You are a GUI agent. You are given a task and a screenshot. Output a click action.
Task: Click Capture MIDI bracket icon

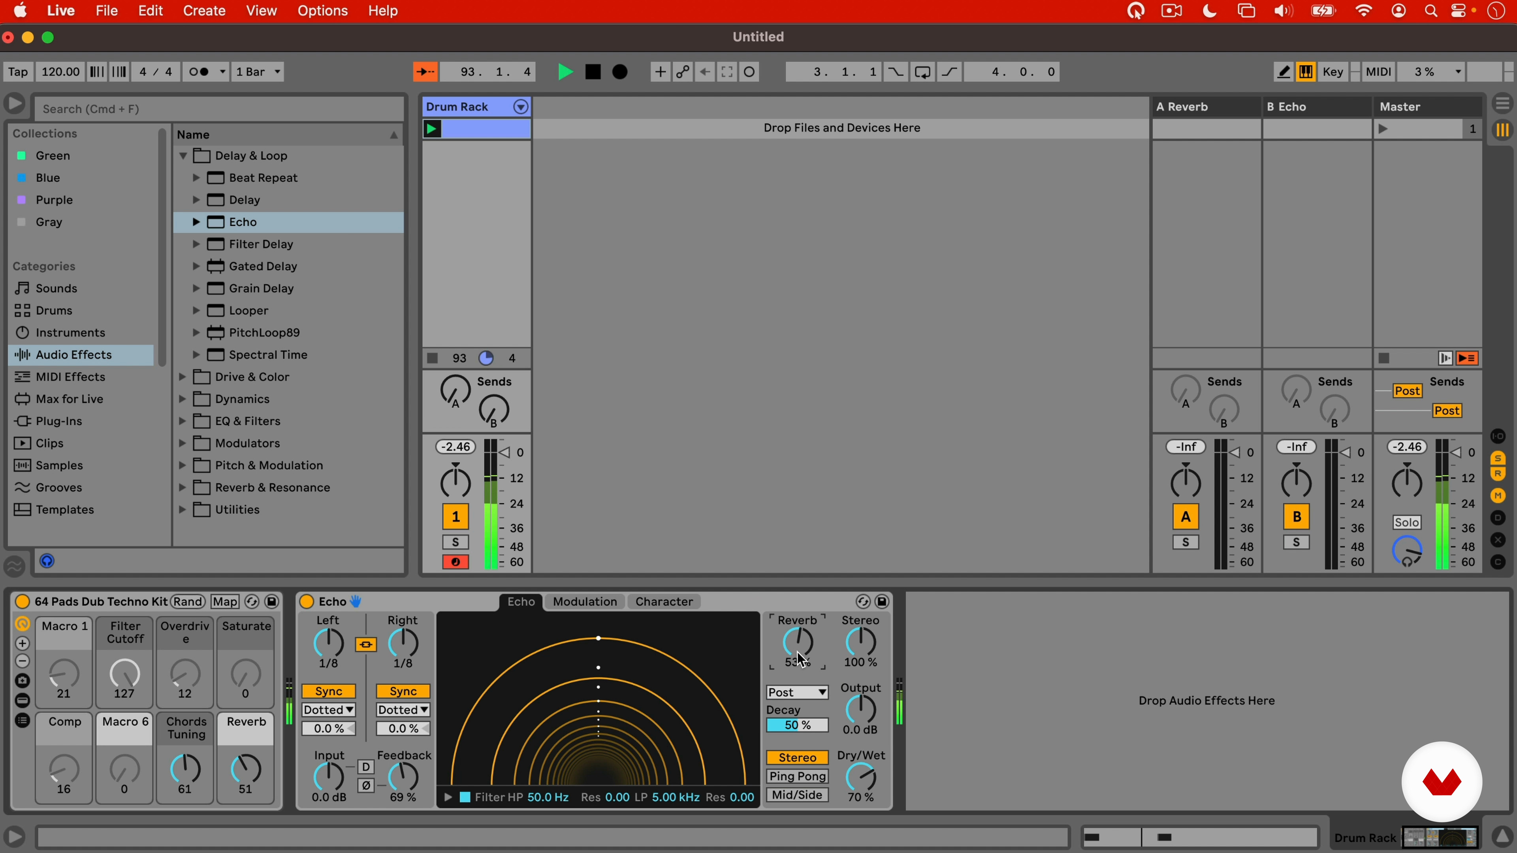[727, 72]
